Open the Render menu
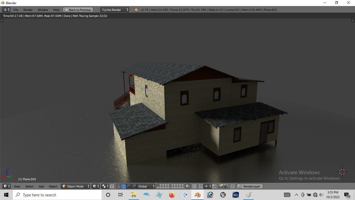Screen dimensions: 355x200 pos(28,10)
